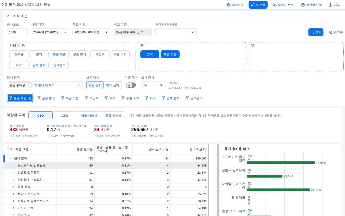This screenshot has height=216, width=345.
Task: Click the 회사코드 input field
Action: click(17, 32)
